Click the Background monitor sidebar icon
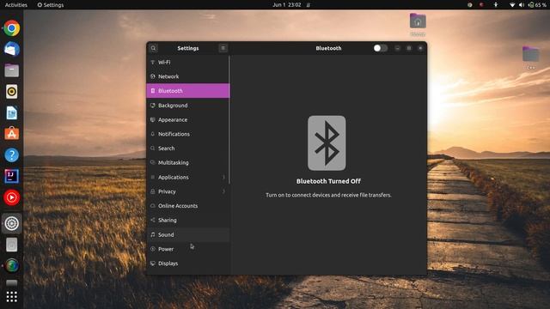This screenshot has width=550, height=309. point(153,105)
